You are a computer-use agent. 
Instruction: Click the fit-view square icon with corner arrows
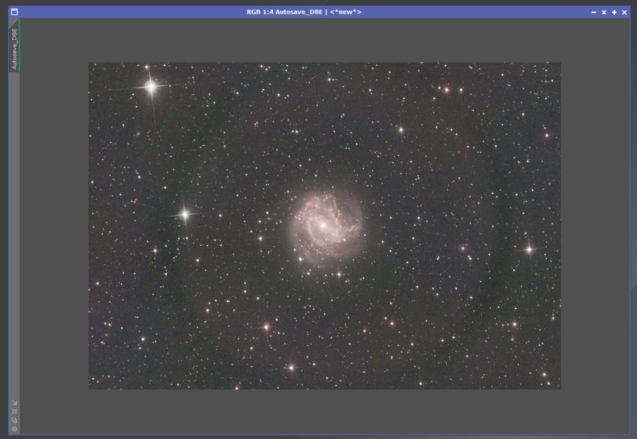point(15,411)
